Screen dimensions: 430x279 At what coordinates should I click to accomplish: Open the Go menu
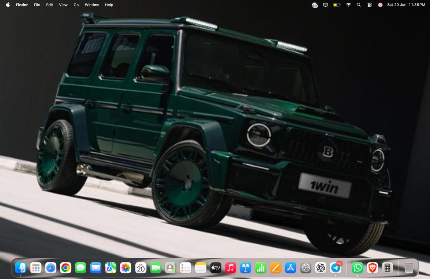point(76,5)
